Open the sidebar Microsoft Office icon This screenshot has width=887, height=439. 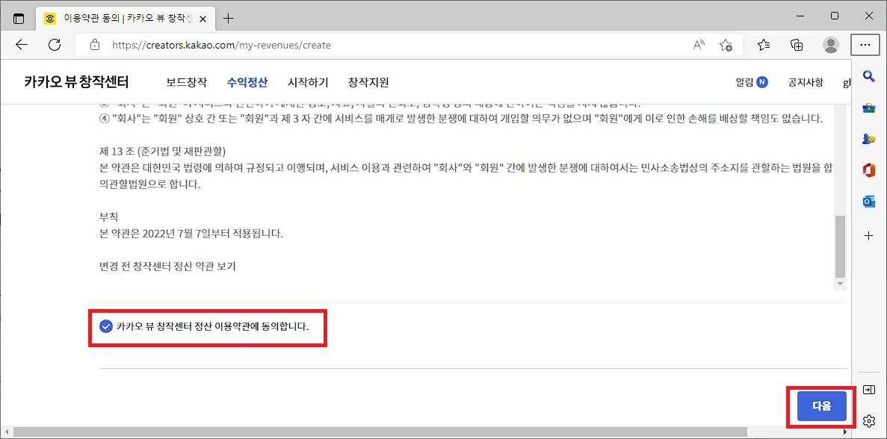(869, 170)
